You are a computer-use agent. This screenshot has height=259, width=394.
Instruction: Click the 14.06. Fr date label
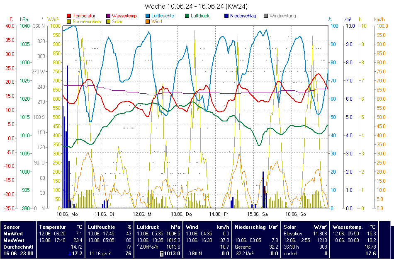coord(218,214)
